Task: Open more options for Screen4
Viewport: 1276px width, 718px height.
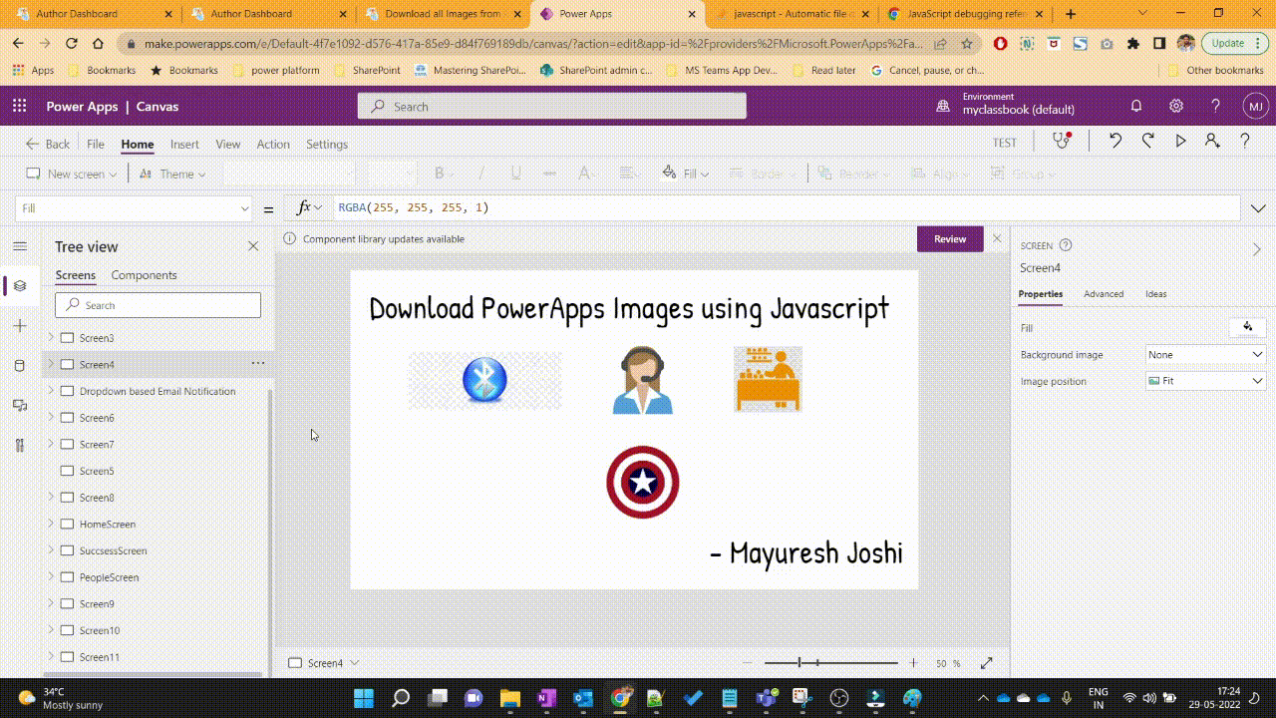Action: click(258, 364)
